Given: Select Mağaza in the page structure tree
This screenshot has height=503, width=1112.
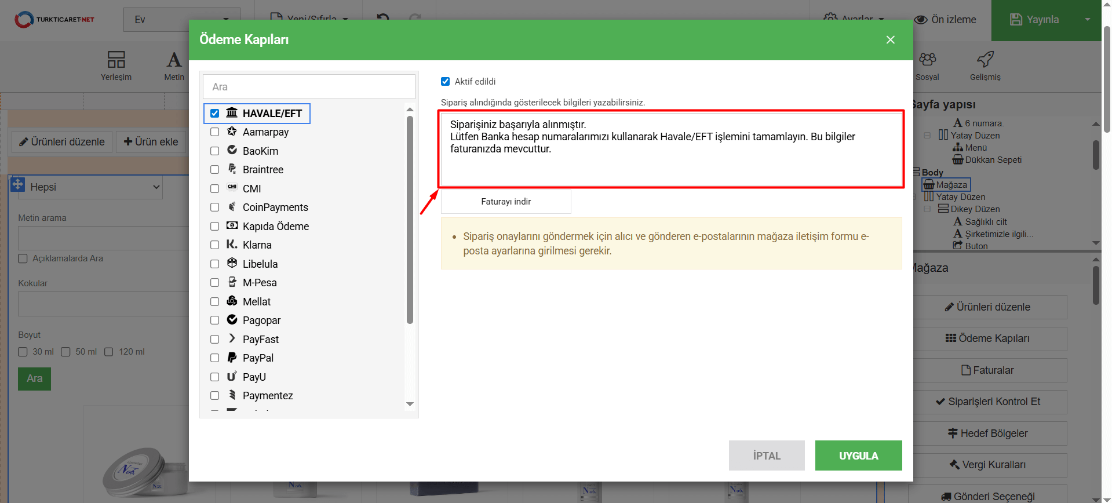Looking at the screenshot, I should pos(951,185).
